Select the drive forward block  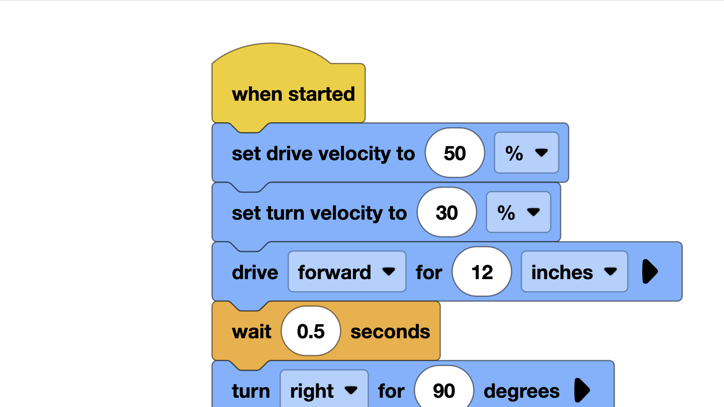pos(255,272)
